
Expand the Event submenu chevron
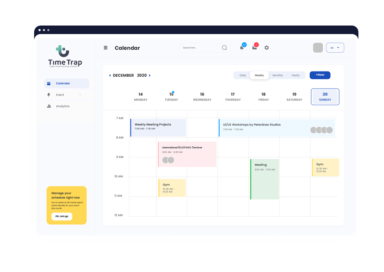(80, 95)
